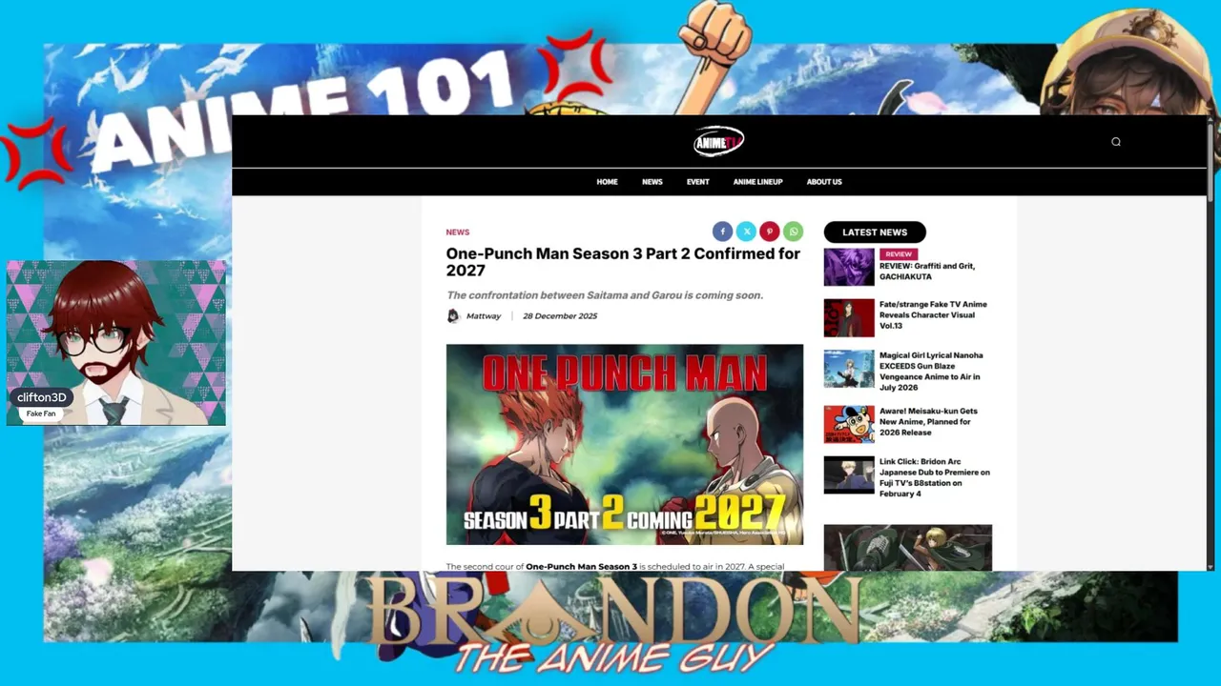The width and height of the screenshot is (1221, 686).
Task: Open Magical Girl Lyrical Nanoha article link
Action: click(x=931, y=372)
